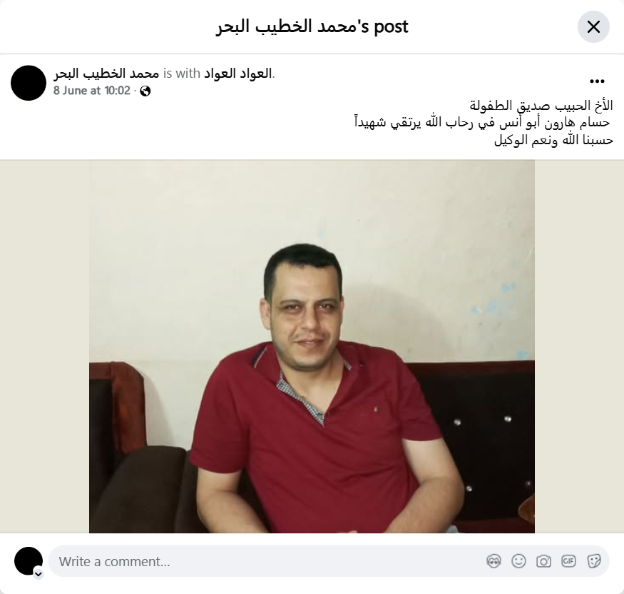The width and height of the screenshot is (624, 594).
Task: Click the "is with" text in post header
Action: 181,74
